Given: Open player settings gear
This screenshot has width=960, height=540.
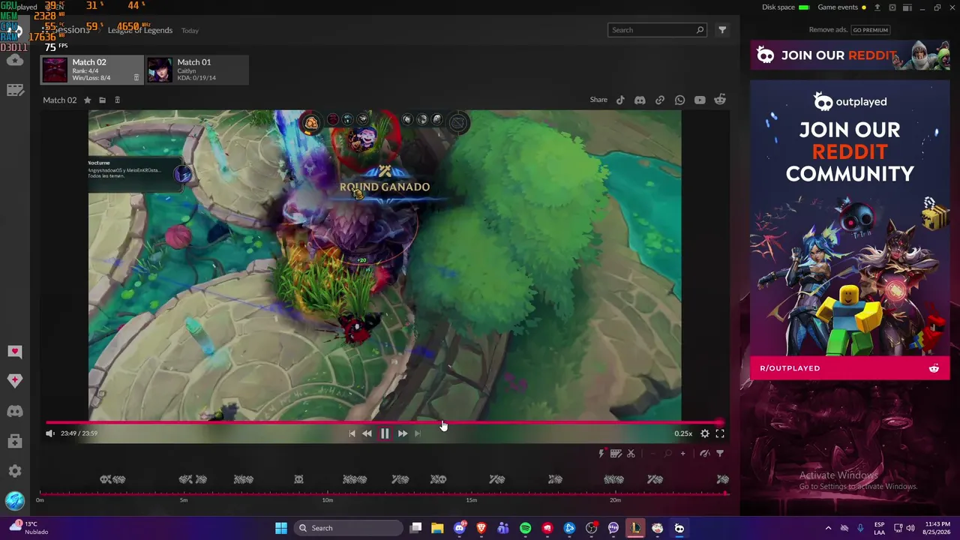Looking at the screenshot, I should [705, 433].
